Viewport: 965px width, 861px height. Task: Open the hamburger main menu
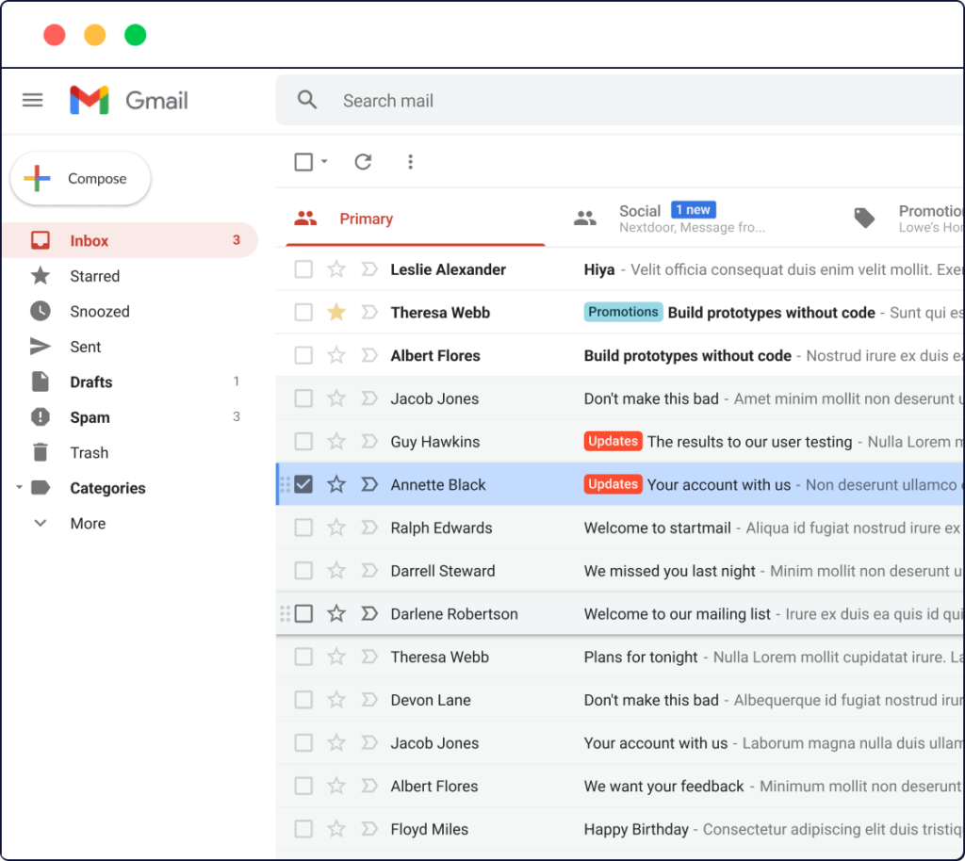[33, 100]
